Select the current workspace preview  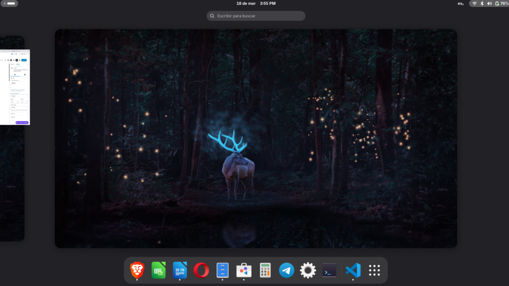click(255, 138)
